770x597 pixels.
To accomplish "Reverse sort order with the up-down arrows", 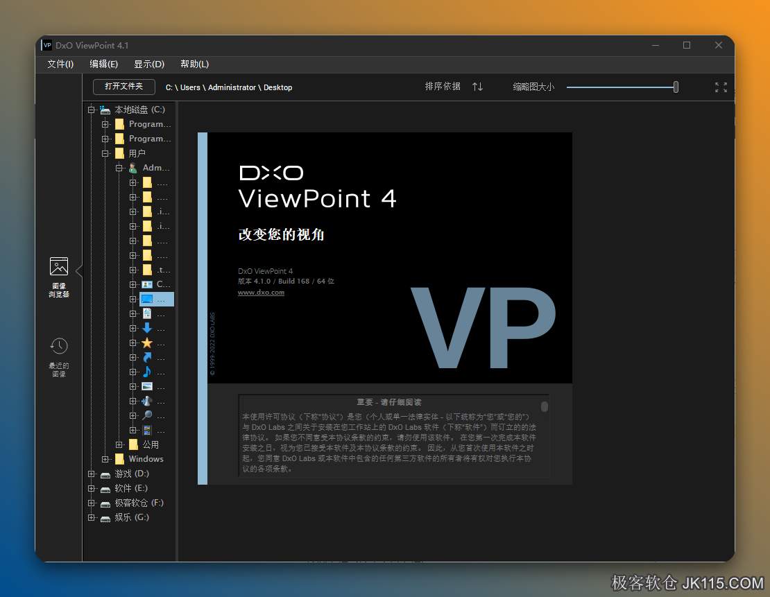I will [477, 87].
